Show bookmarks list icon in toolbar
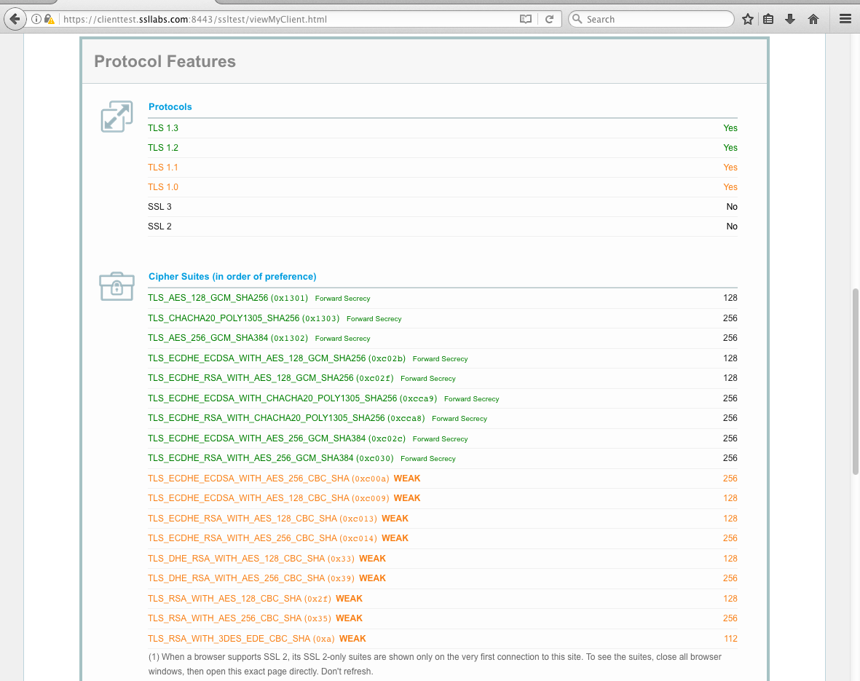This screenshot has width=860, height=681. [x=768, y=19]
